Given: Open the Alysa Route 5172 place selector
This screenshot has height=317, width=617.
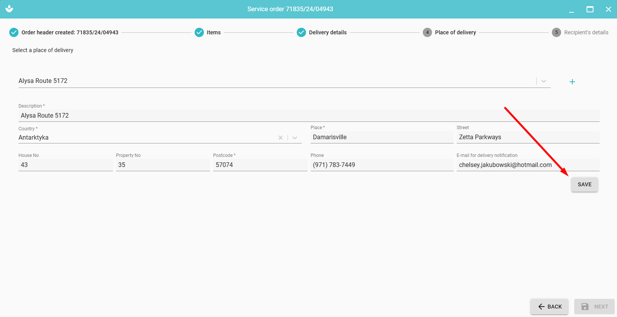Looking at the screenshot, I should point(270,81).
